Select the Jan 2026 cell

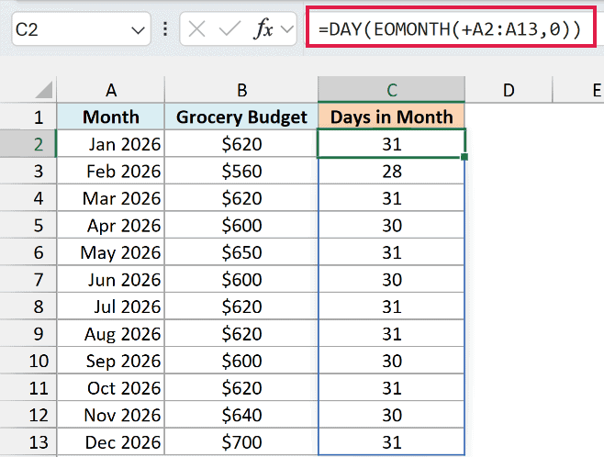point(110,143)
